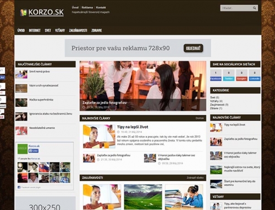Click the search magnifier icon
Viewport: 275px width, 210px height.
(x=254, y=8)
